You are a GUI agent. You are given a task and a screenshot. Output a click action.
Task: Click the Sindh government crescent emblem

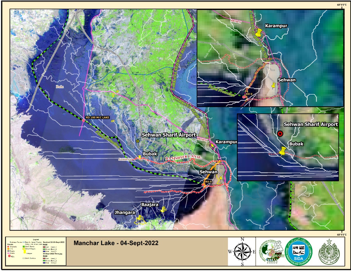tap(329, 251)
